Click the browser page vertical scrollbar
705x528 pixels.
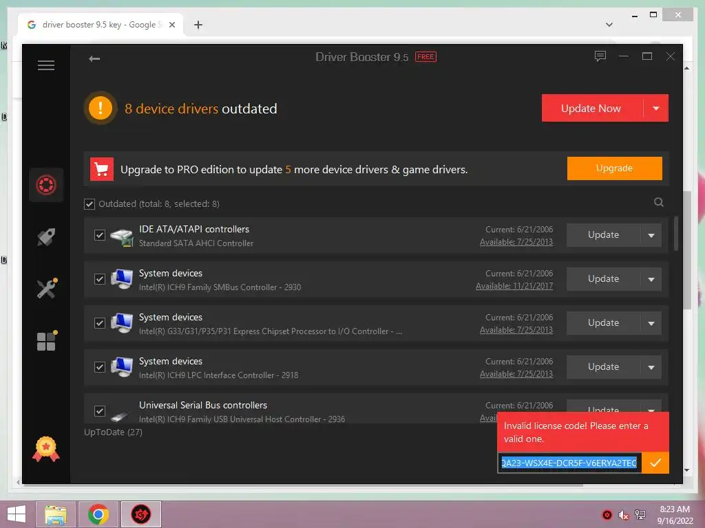pyautogui.click(x=687, y=250)
